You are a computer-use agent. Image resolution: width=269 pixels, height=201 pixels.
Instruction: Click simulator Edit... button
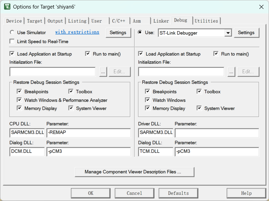[119, 72]
